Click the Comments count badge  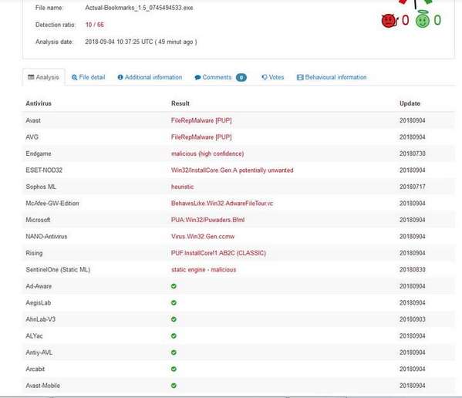[241, 77]
